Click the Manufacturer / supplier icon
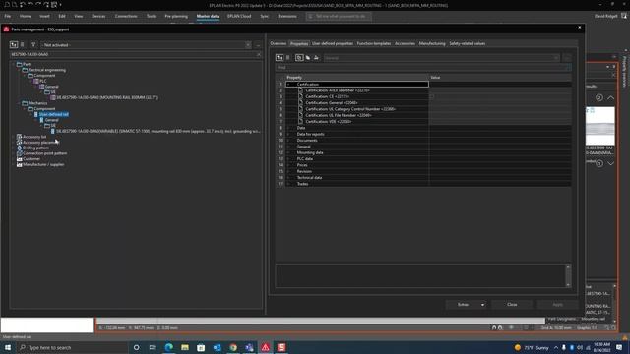Image resolution: width=630 pixels, height=354 pixels. point(19,164)
